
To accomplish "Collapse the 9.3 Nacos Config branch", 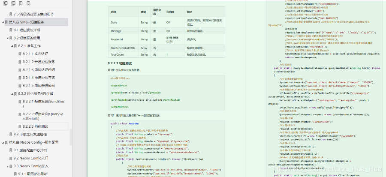I will tap(7, 166).
